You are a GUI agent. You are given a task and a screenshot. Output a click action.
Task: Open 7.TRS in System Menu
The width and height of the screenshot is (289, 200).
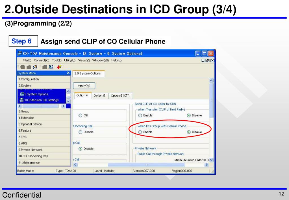(x=44, y=137)
